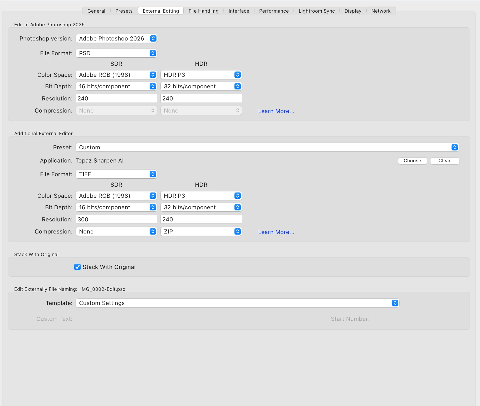Open the PSD File Format dropdown

(x=116, y=53)
